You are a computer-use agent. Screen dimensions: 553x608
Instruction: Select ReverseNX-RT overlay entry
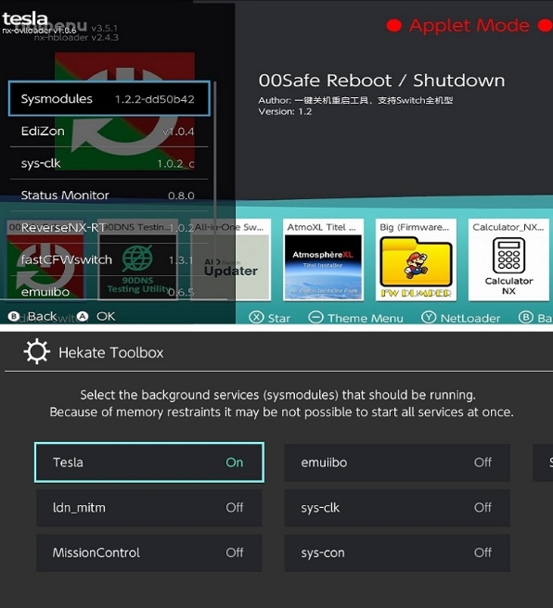coord(109,227)
